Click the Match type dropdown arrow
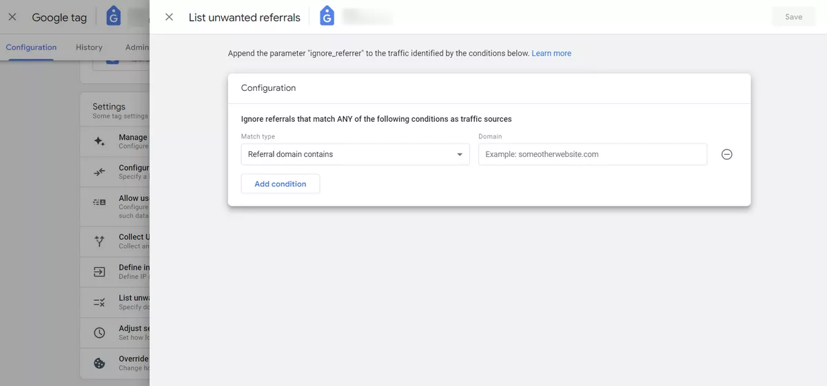 coord(460,155)
